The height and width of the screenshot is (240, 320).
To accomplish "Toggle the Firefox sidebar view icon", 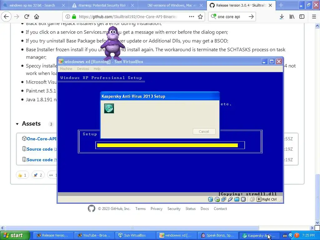I will pos(302,17).
